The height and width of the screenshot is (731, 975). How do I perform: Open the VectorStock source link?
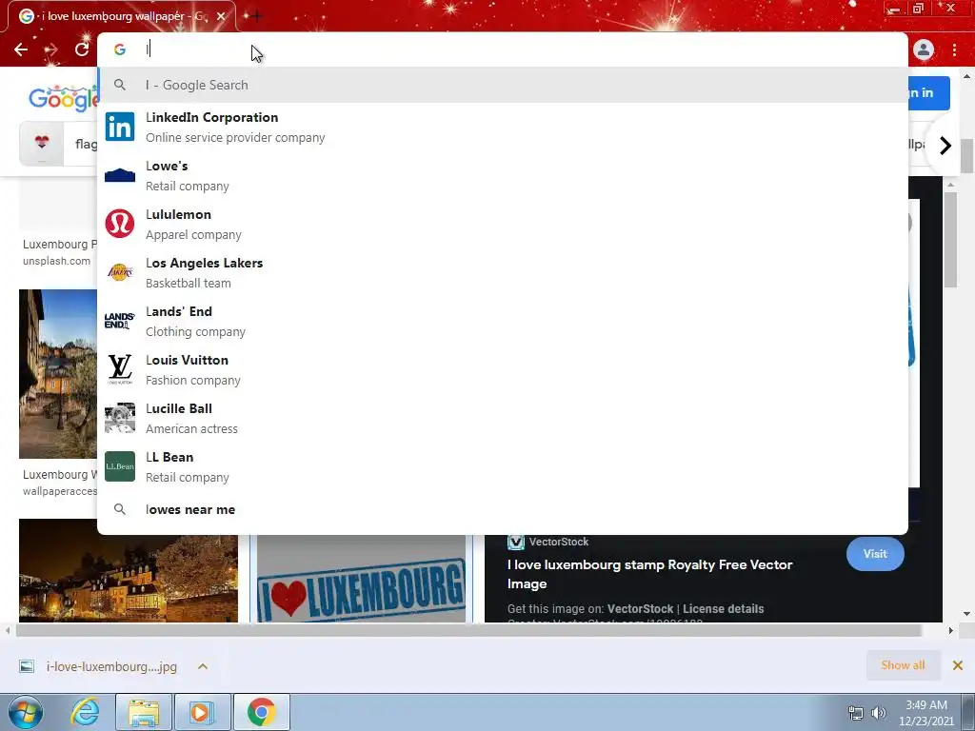548,542
